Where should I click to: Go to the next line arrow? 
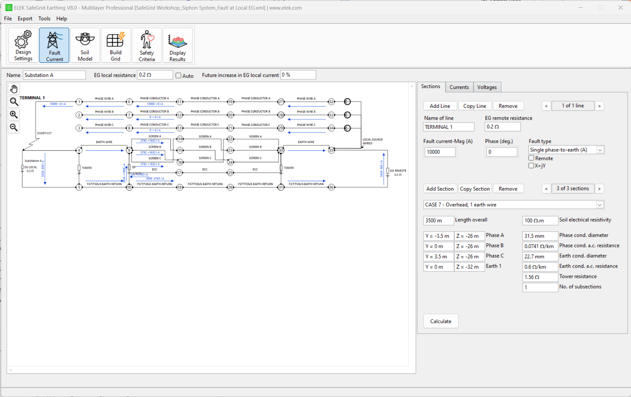click(x=599, y=106)
